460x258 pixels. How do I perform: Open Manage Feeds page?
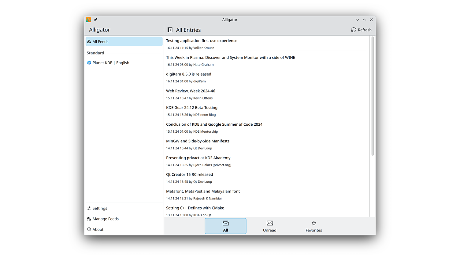pos(105,219)
